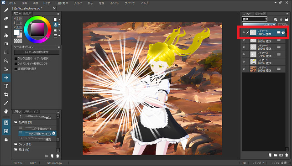
Task: Open the layer blend mode dropdown 標準
Action: pos(255,19)
